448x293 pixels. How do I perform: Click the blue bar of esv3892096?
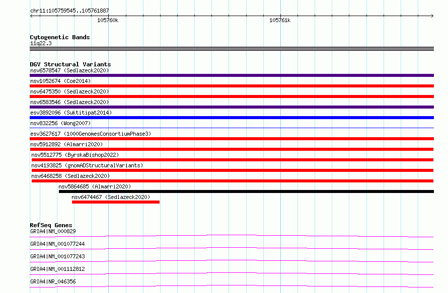[x=232, y=118]
